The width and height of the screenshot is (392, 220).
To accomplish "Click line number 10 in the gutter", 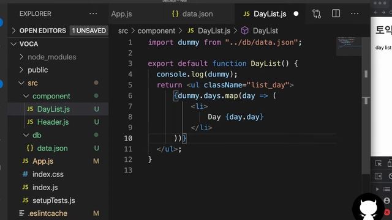I will click(128, 138).
